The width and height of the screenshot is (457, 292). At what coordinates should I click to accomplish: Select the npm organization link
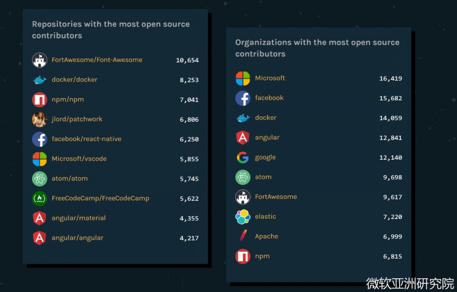coord(262,256)
